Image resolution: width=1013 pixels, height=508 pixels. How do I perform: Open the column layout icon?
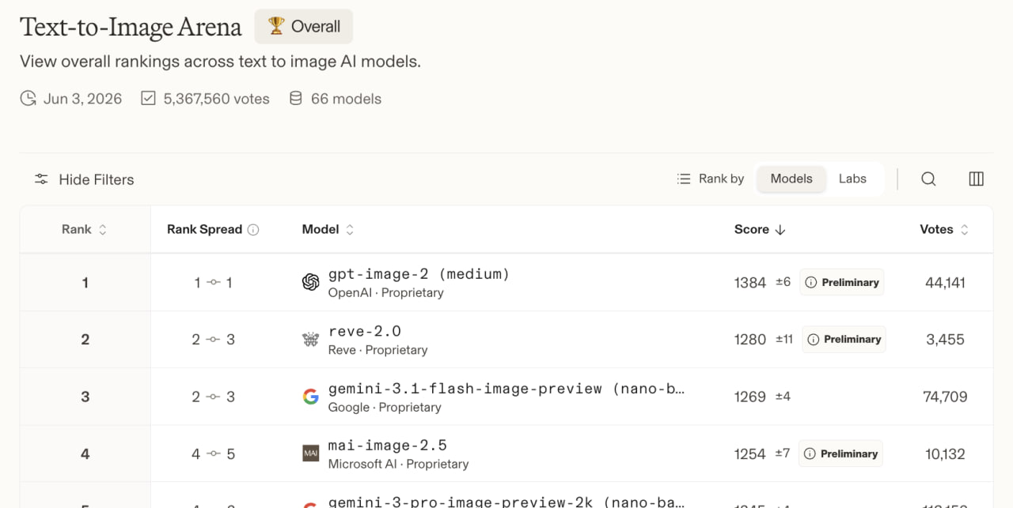pyautogui.click(x=976, y=179)
